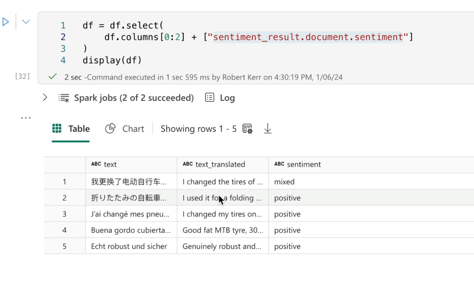Select the 'mixed' sentiment cell in row 1

click(284, 182)
